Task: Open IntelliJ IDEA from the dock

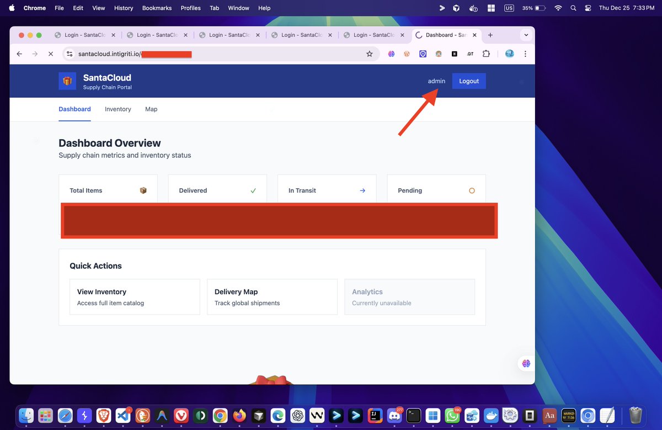Action: pyautogui.click(x=375, y=415)
